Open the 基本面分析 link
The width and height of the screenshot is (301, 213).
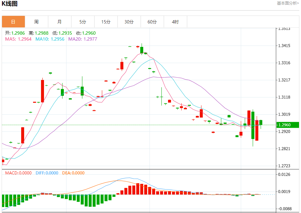tap(287, 3)
